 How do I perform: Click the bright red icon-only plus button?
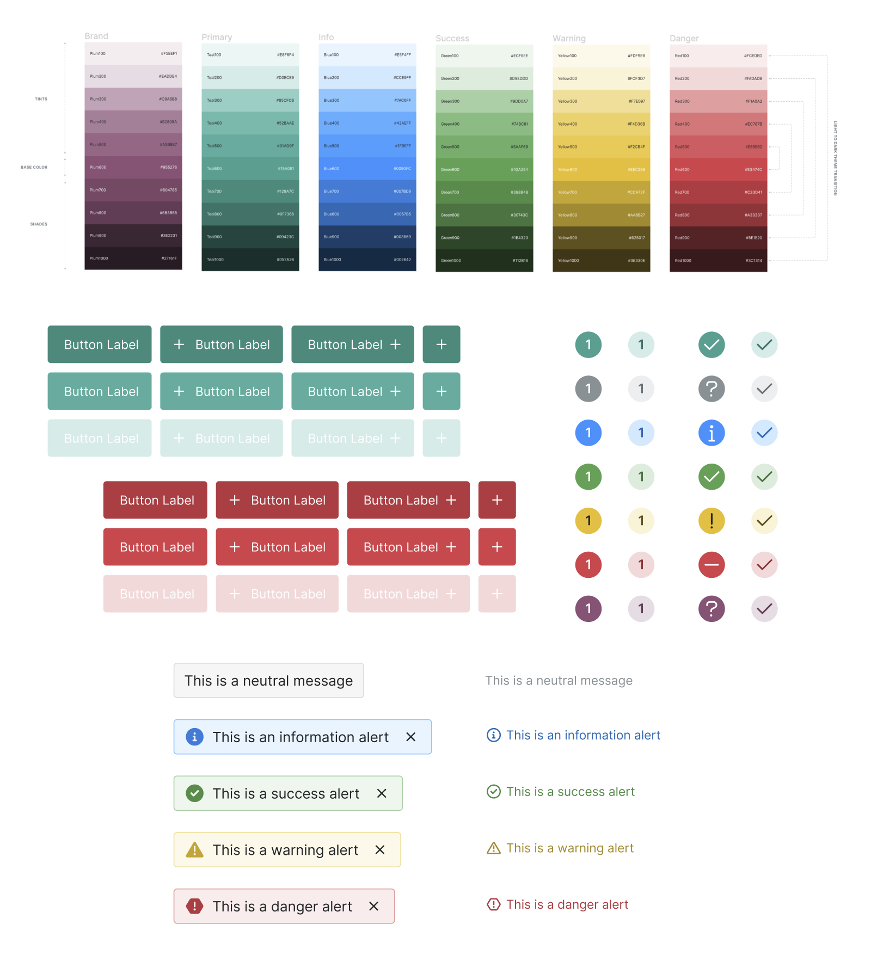pos(497,547)
